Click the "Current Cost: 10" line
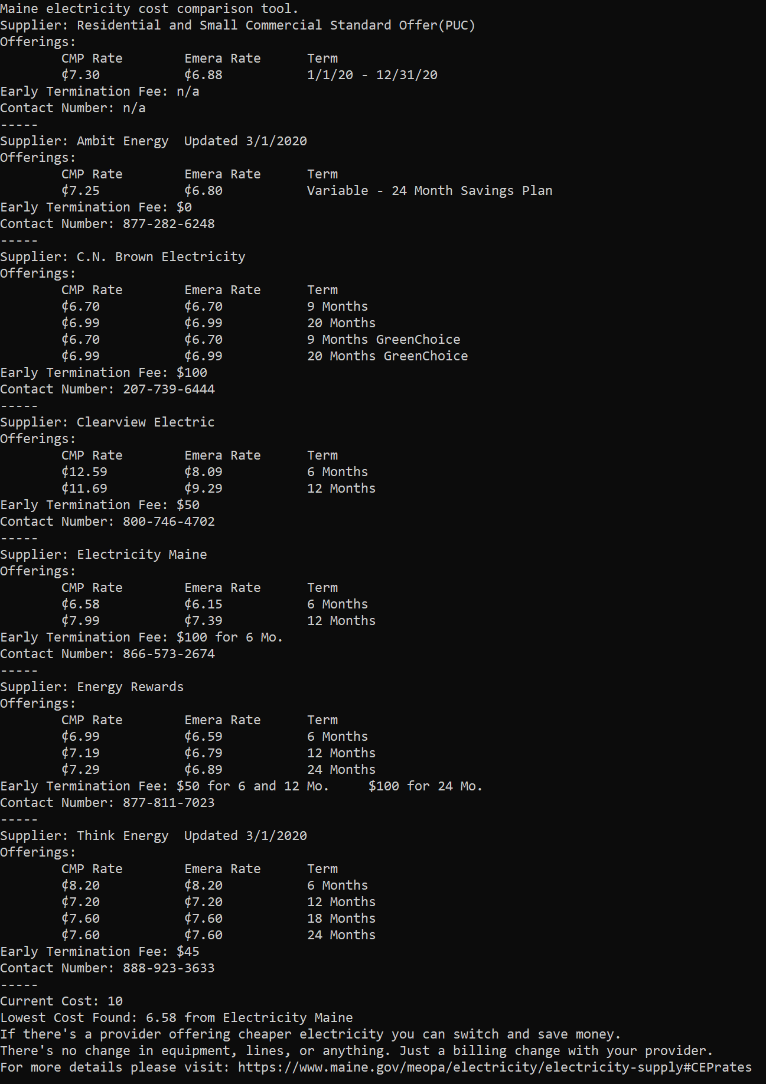766x1084 pixels. (61, 1001)
